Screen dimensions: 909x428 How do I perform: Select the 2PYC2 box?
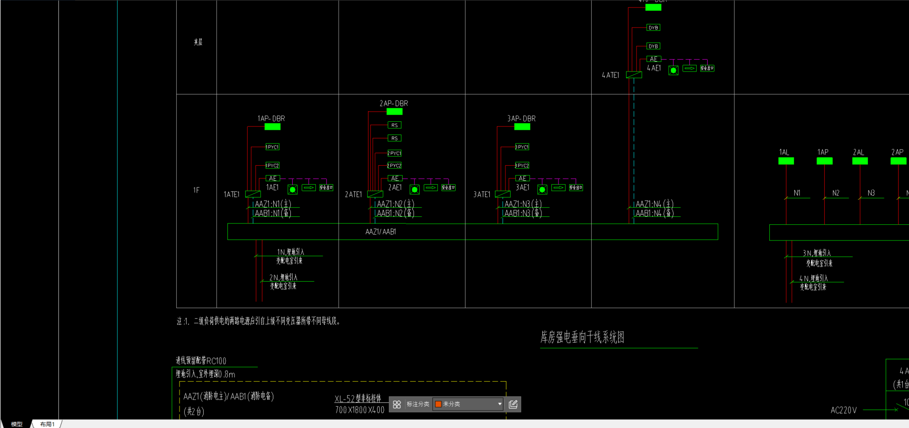coord(395,166)
